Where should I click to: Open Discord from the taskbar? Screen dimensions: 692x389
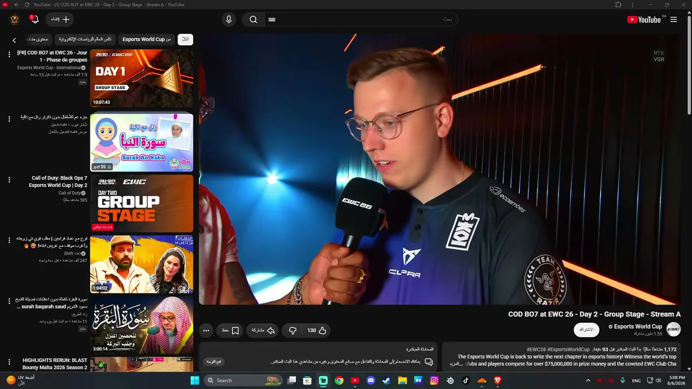point(371,380)
